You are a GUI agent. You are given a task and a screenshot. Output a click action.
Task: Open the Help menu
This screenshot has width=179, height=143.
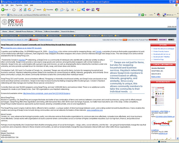click(32, 5)
